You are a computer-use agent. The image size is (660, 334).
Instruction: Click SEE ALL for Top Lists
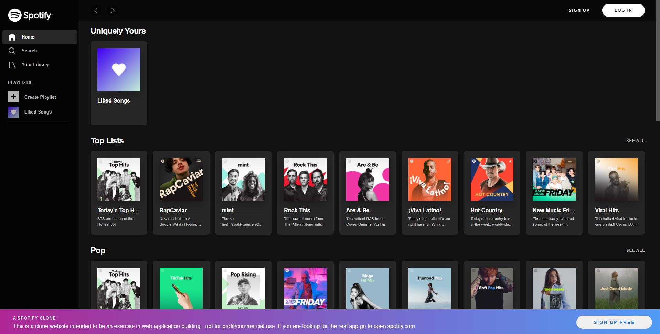[x=635, y=141]
